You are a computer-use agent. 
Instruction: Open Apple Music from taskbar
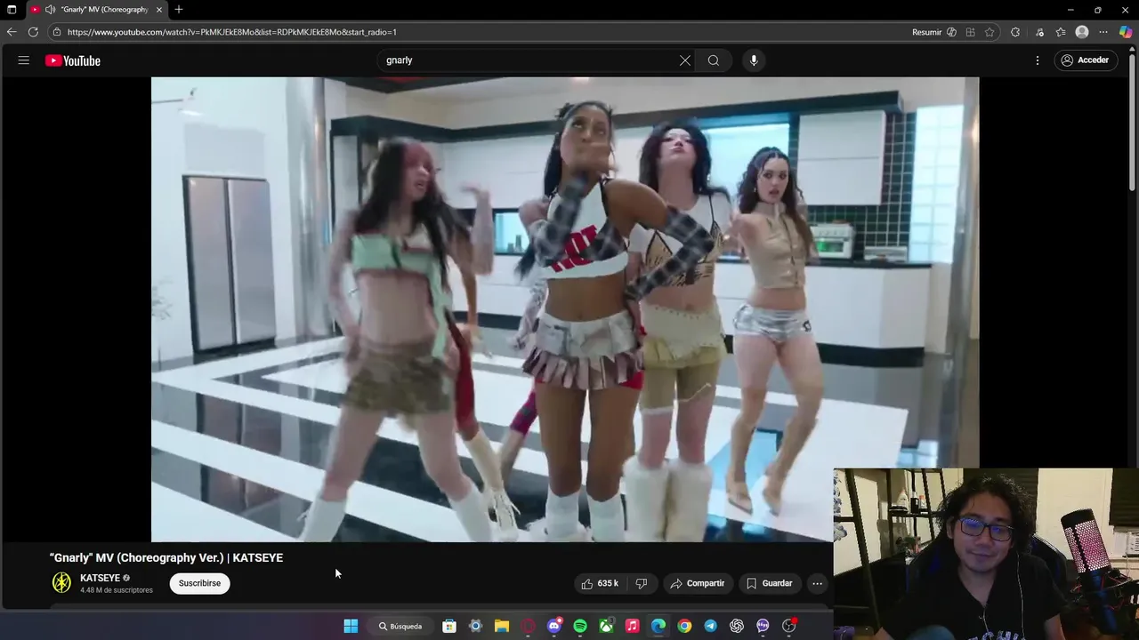(633, 626)
